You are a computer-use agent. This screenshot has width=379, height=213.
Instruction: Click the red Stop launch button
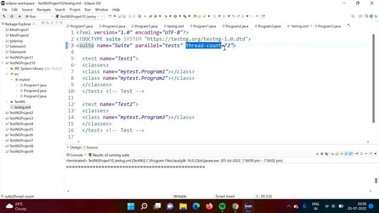point(20,16)
